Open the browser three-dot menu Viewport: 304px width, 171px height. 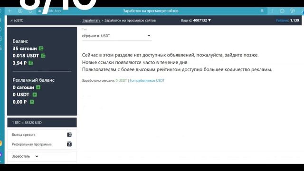272,11
